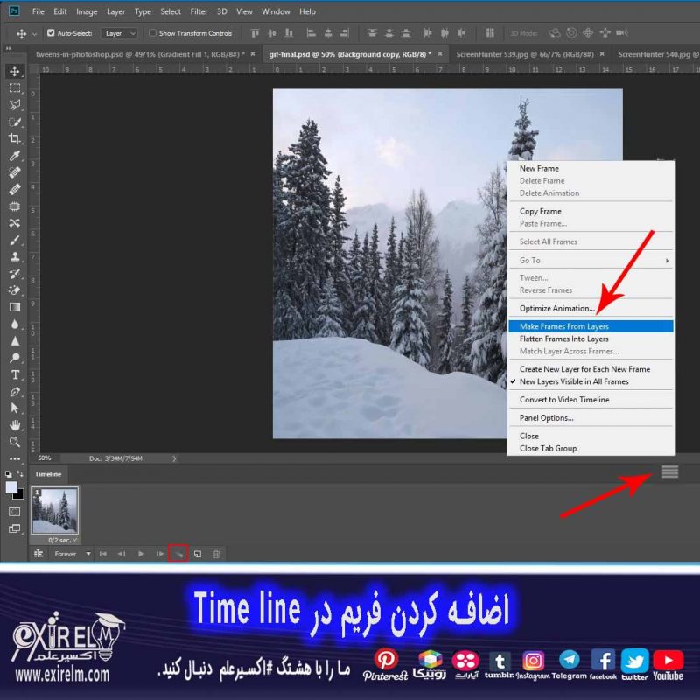Select the Sharpen triangle tool
This screenshot has height=700, width=700.
coord(15,341)
